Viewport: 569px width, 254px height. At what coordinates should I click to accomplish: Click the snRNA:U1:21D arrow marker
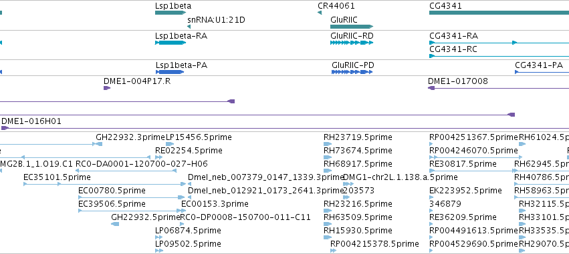tap(189, 27)
